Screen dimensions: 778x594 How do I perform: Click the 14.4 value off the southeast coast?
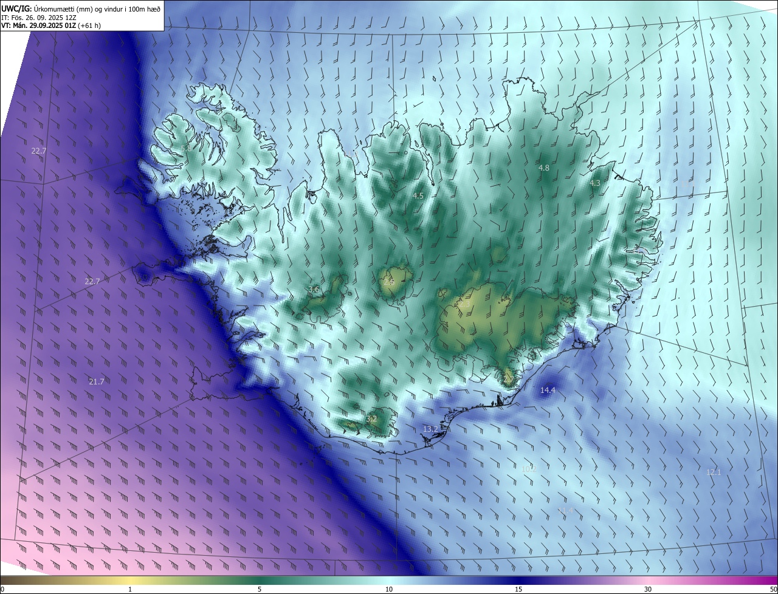pyautogui.click(x=548, y=390)
